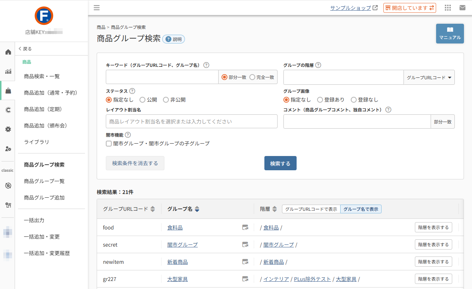472x289 pixels.
Task: Select ステータス 指定なし radio
Action: tap(109, 99)
